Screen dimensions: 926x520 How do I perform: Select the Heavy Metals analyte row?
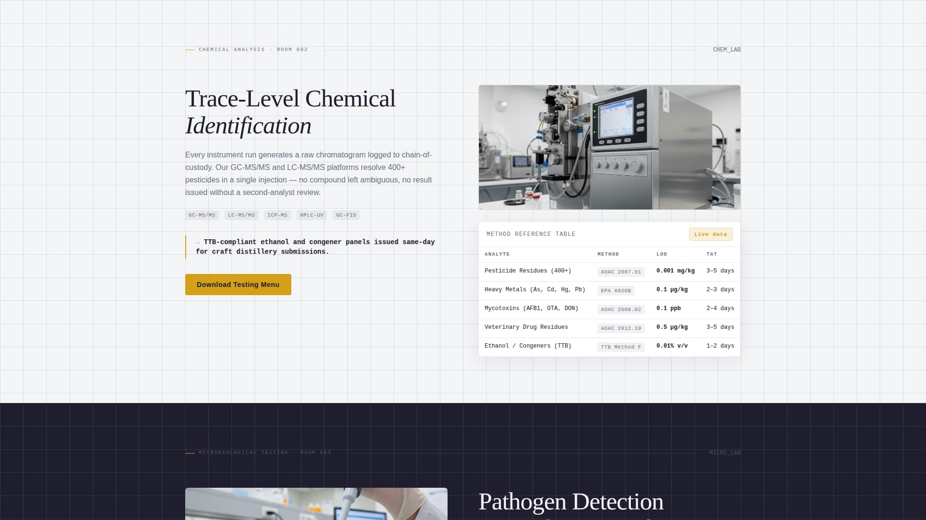pos(535,289)
